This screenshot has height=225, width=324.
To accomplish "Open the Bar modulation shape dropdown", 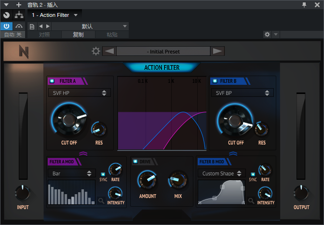I will pyautogui.click(x=72, y=173).
